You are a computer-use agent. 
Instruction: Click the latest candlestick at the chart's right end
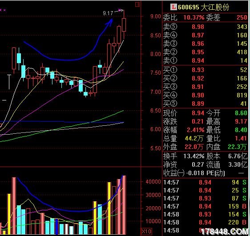tap(124, 25)
